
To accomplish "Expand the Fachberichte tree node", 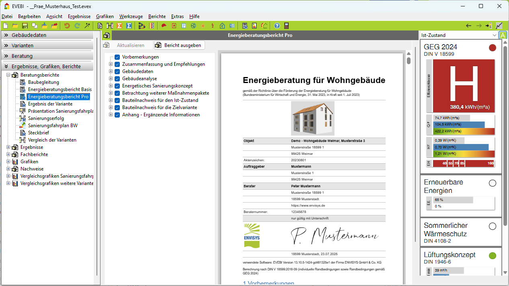I will [8, 154].
